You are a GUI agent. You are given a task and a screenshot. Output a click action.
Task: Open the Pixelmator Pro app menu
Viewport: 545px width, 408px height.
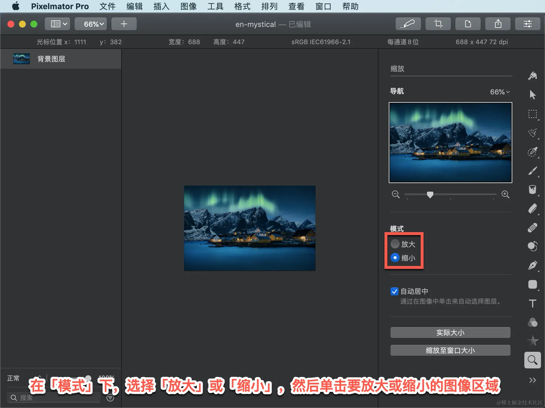tap(60, 6)
